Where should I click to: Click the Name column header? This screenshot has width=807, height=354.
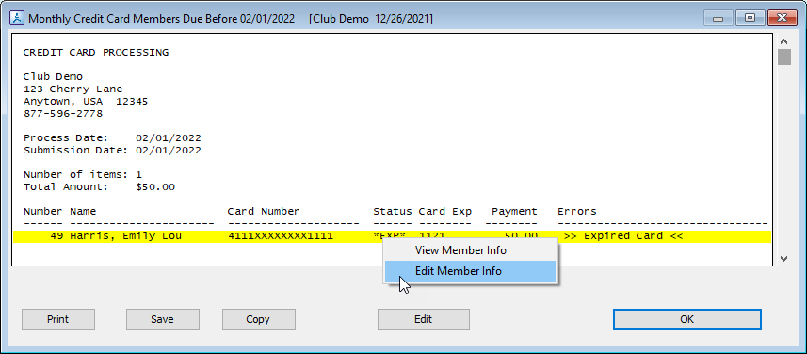(83, 212)
